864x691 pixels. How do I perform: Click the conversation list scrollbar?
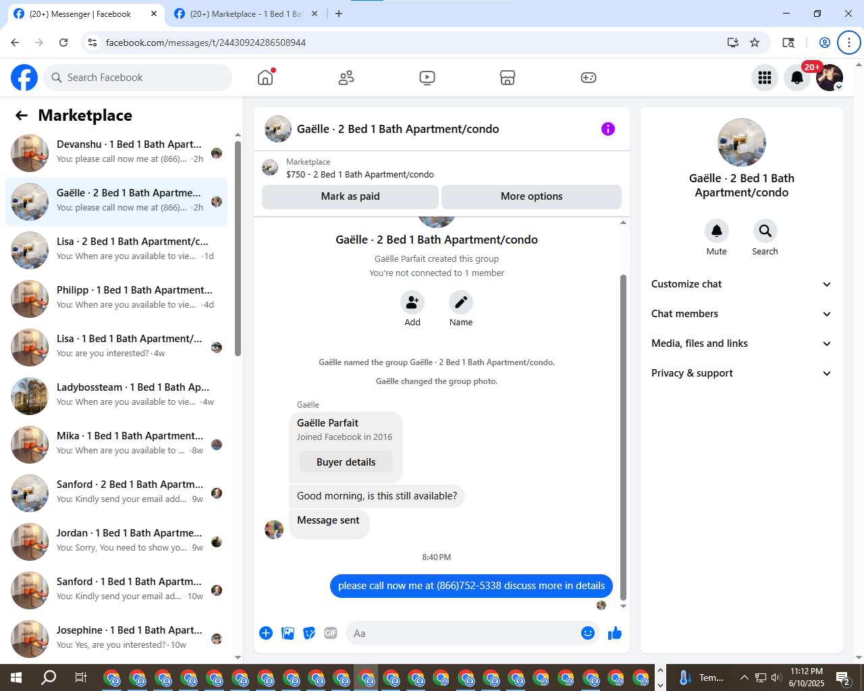(x=238, y=248)
